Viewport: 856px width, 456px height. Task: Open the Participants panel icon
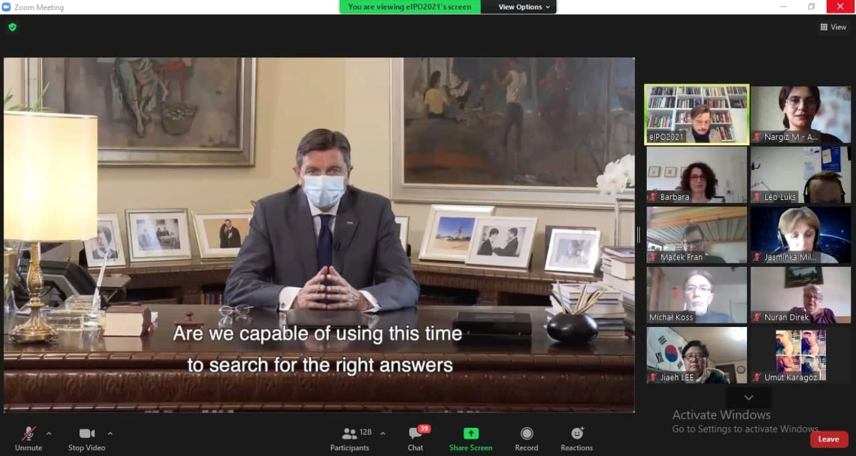pyautogui.click(x=349, y=434)
